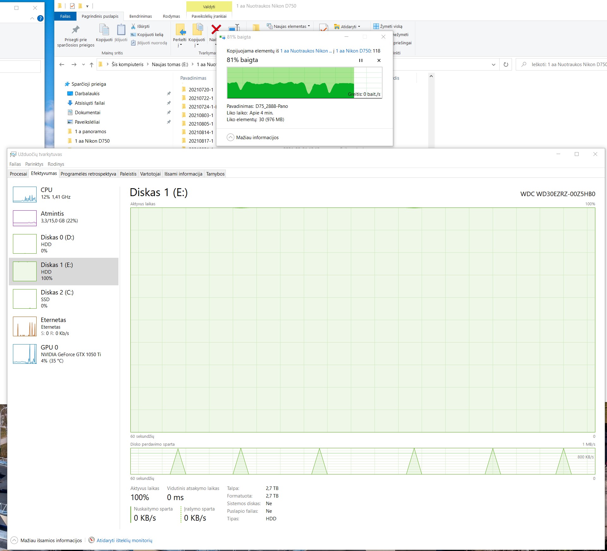Click the Pin to Quick access icon
607x551 pixels.
click(75, 30)
